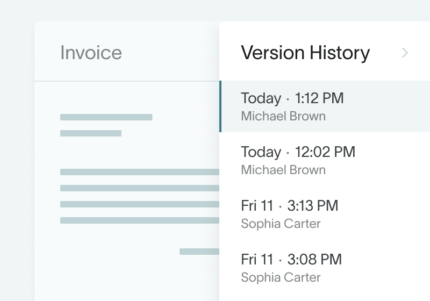Click the last line of the invoice paragraph
The image size is (430, 301).
click(x=139, y=220)
